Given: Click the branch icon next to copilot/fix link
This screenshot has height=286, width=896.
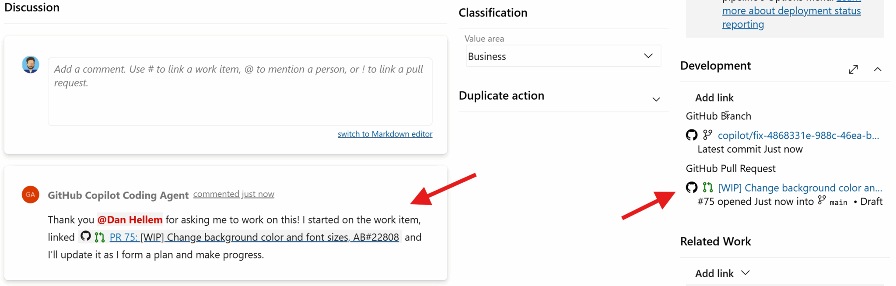Looking at the screenshot, I should pyautogui.click(x=708, y=135).
